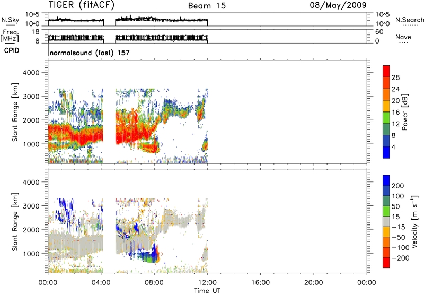Click the 200 tick on velocity colorbar
Image resolution: width=424 pixels, height=294 pixels.
pos(398,186)
